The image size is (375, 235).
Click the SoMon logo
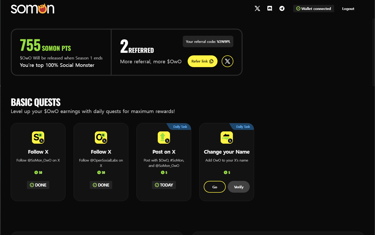pyautogui.click(x=32, y=9)
